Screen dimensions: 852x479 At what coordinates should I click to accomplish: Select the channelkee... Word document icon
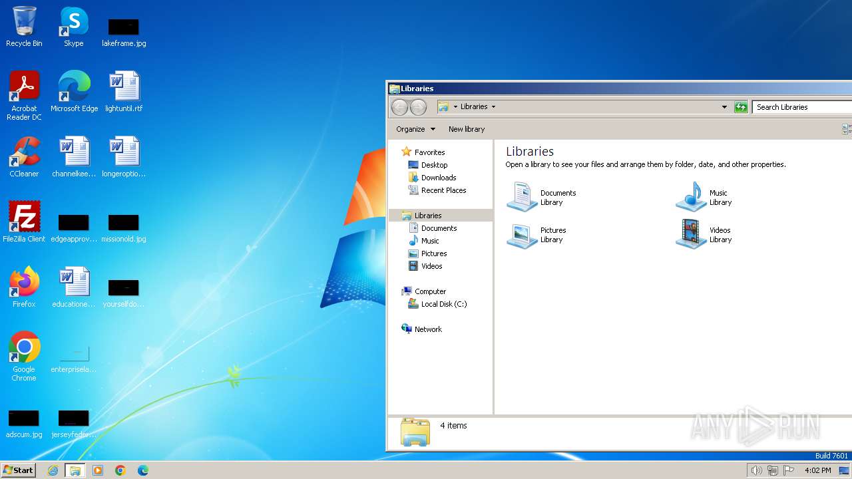point(74,157)
